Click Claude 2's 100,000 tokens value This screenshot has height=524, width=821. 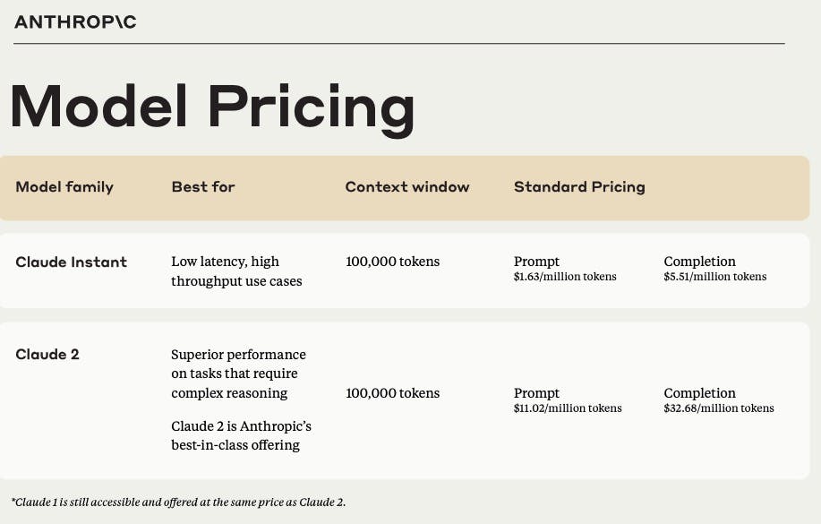click(x=393, y=393)
